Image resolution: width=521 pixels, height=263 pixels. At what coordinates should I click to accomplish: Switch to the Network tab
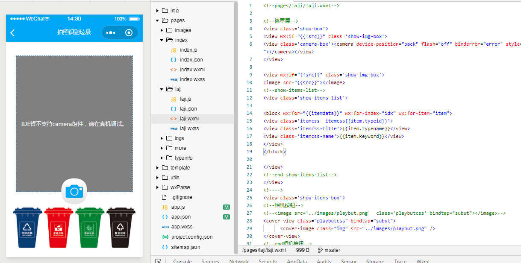[239, 261]
